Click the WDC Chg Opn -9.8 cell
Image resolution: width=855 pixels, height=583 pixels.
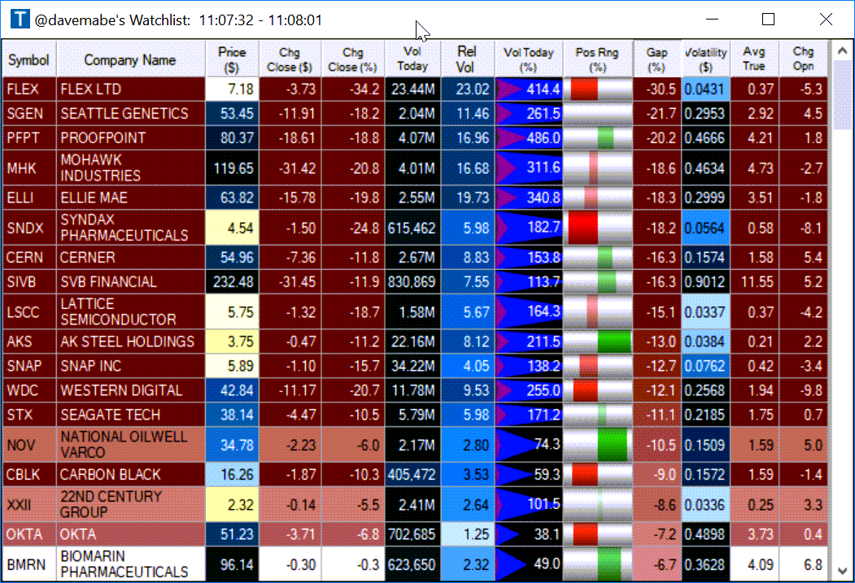point(803,390)
